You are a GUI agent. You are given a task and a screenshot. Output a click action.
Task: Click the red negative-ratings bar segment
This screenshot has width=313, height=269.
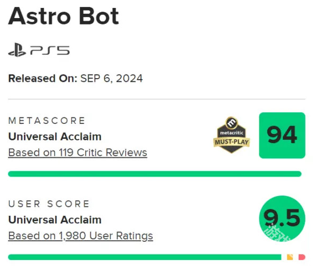click(302, 257)
